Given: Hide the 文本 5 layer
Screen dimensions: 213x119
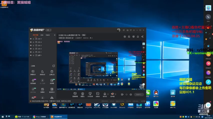Looking at the screenshot, I should (31, 39).
